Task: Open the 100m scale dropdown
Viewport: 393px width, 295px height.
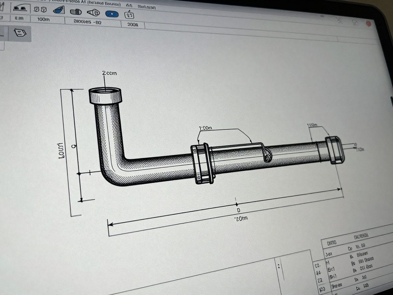Action: point(44,20)
